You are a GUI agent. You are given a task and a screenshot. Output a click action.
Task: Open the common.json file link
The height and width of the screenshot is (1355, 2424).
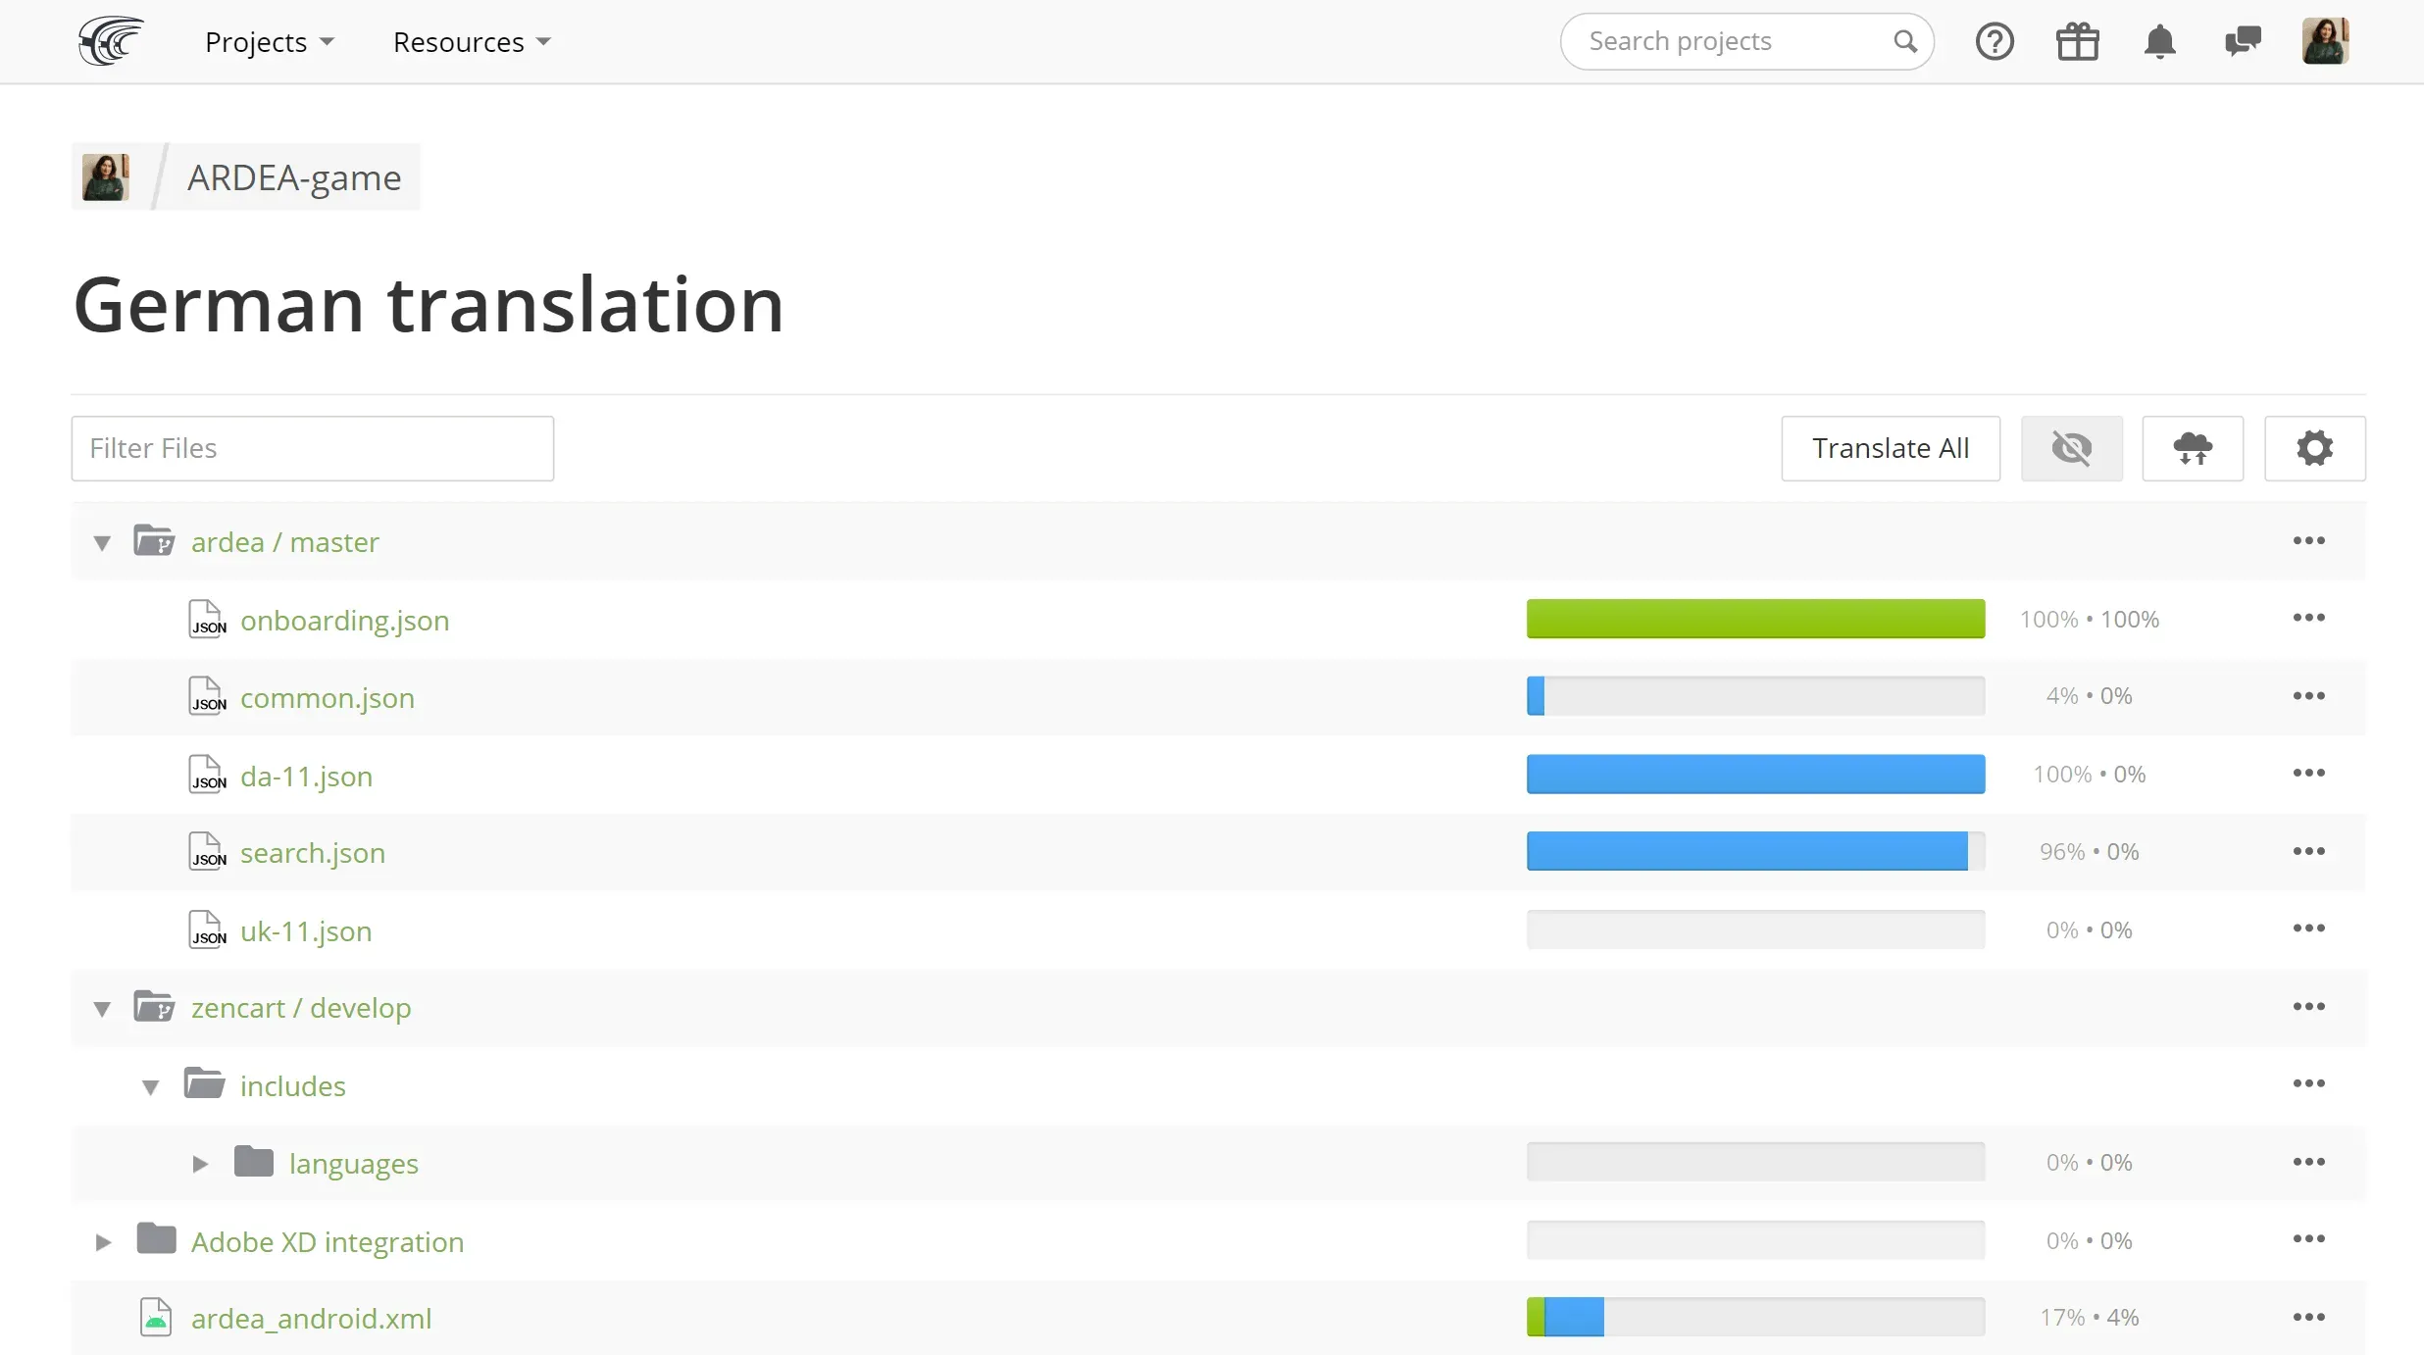pos(327,697)
